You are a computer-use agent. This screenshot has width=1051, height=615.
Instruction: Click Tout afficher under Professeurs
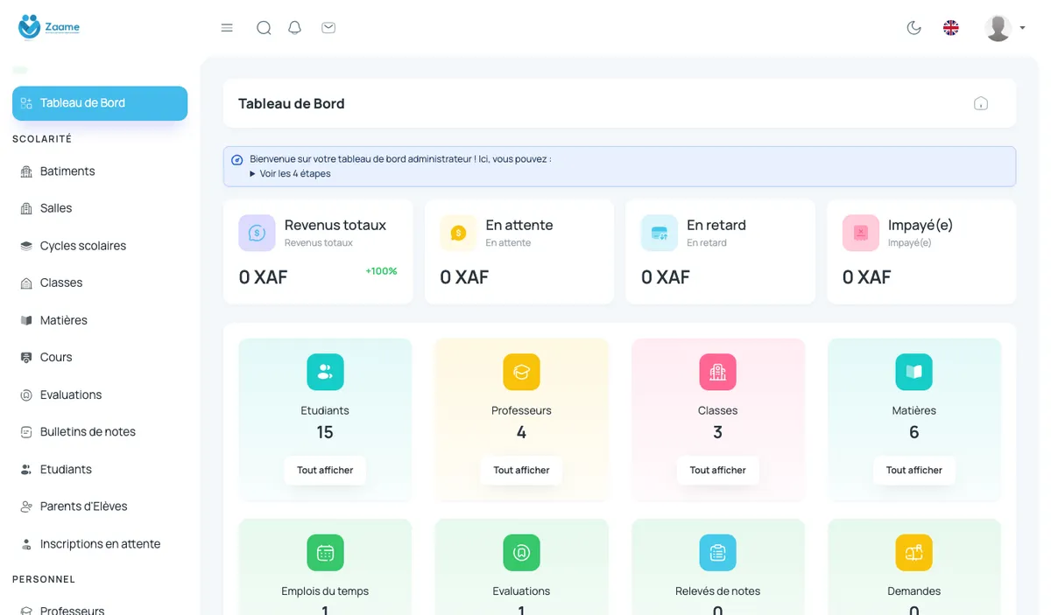[x=521, y=471]
